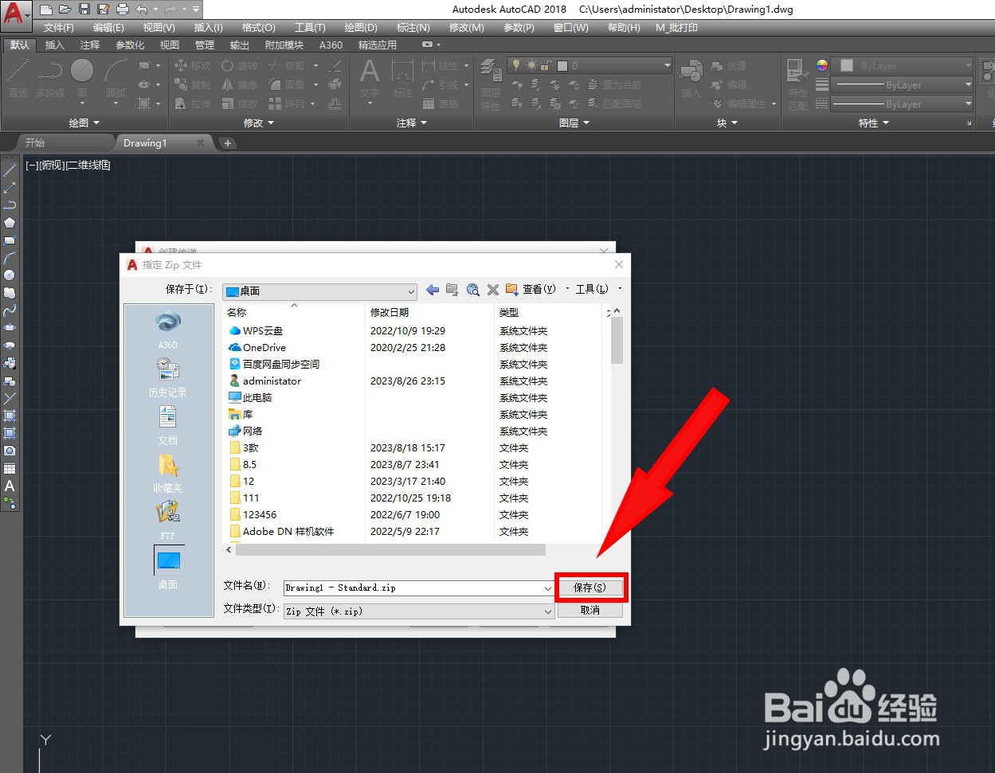
Task: Click the horizontal scrollbar in file list
Action: tap(390, 549)
